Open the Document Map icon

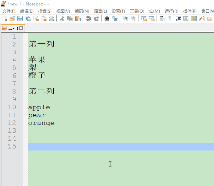click(194, 18)
